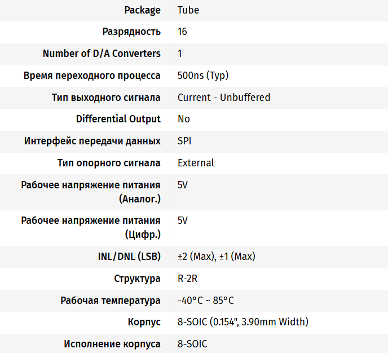Image resolution: width=388 pixels, height=353 pixels.
Task: Click the Differential Output label
Action: click(118, 119)
